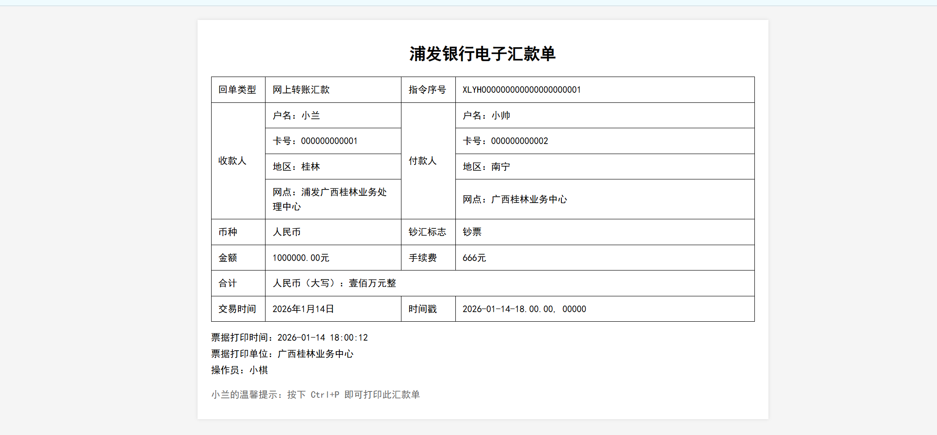937x435 pixels.
Task: Select date 2026年1月14日
Action: tap(333, 309)
